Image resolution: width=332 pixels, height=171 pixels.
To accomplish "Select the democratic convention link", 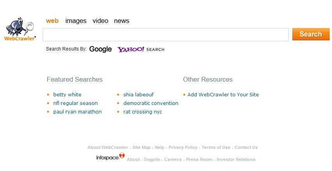I will (x=151, y=103).
